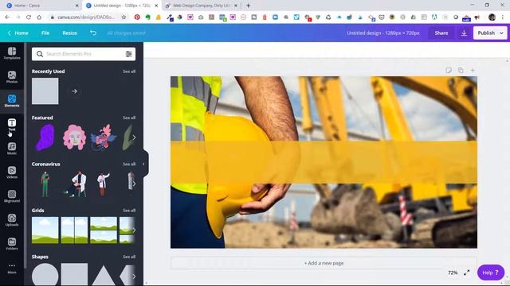Insert the single-frame grid
Viewport: 510px width, 286px height.
point(45,230)
